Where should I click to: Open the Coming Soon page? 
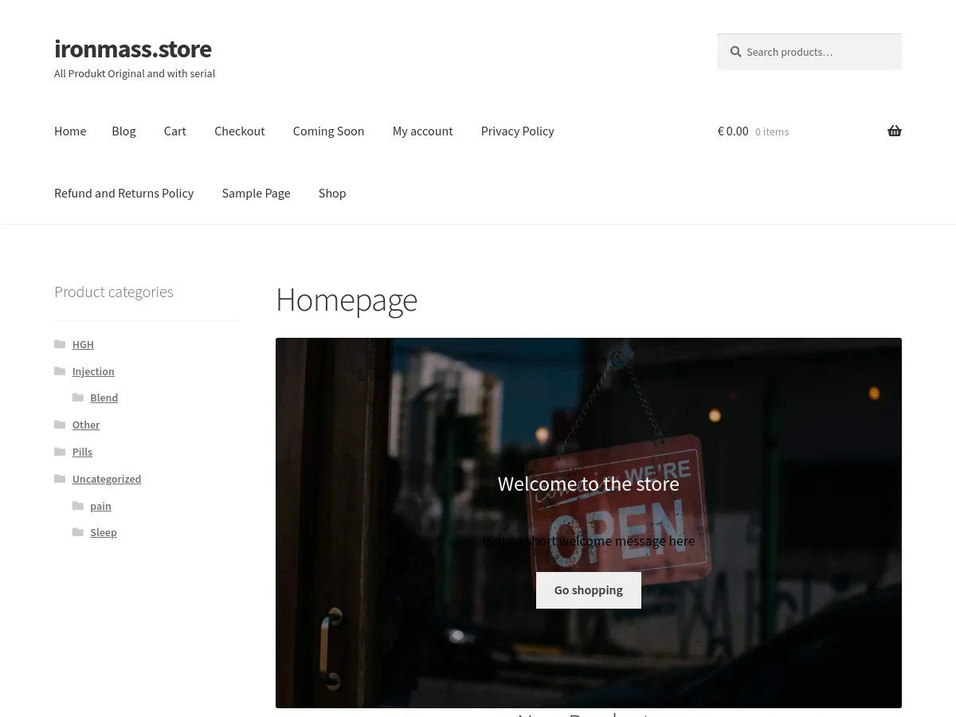click(328, 131)
